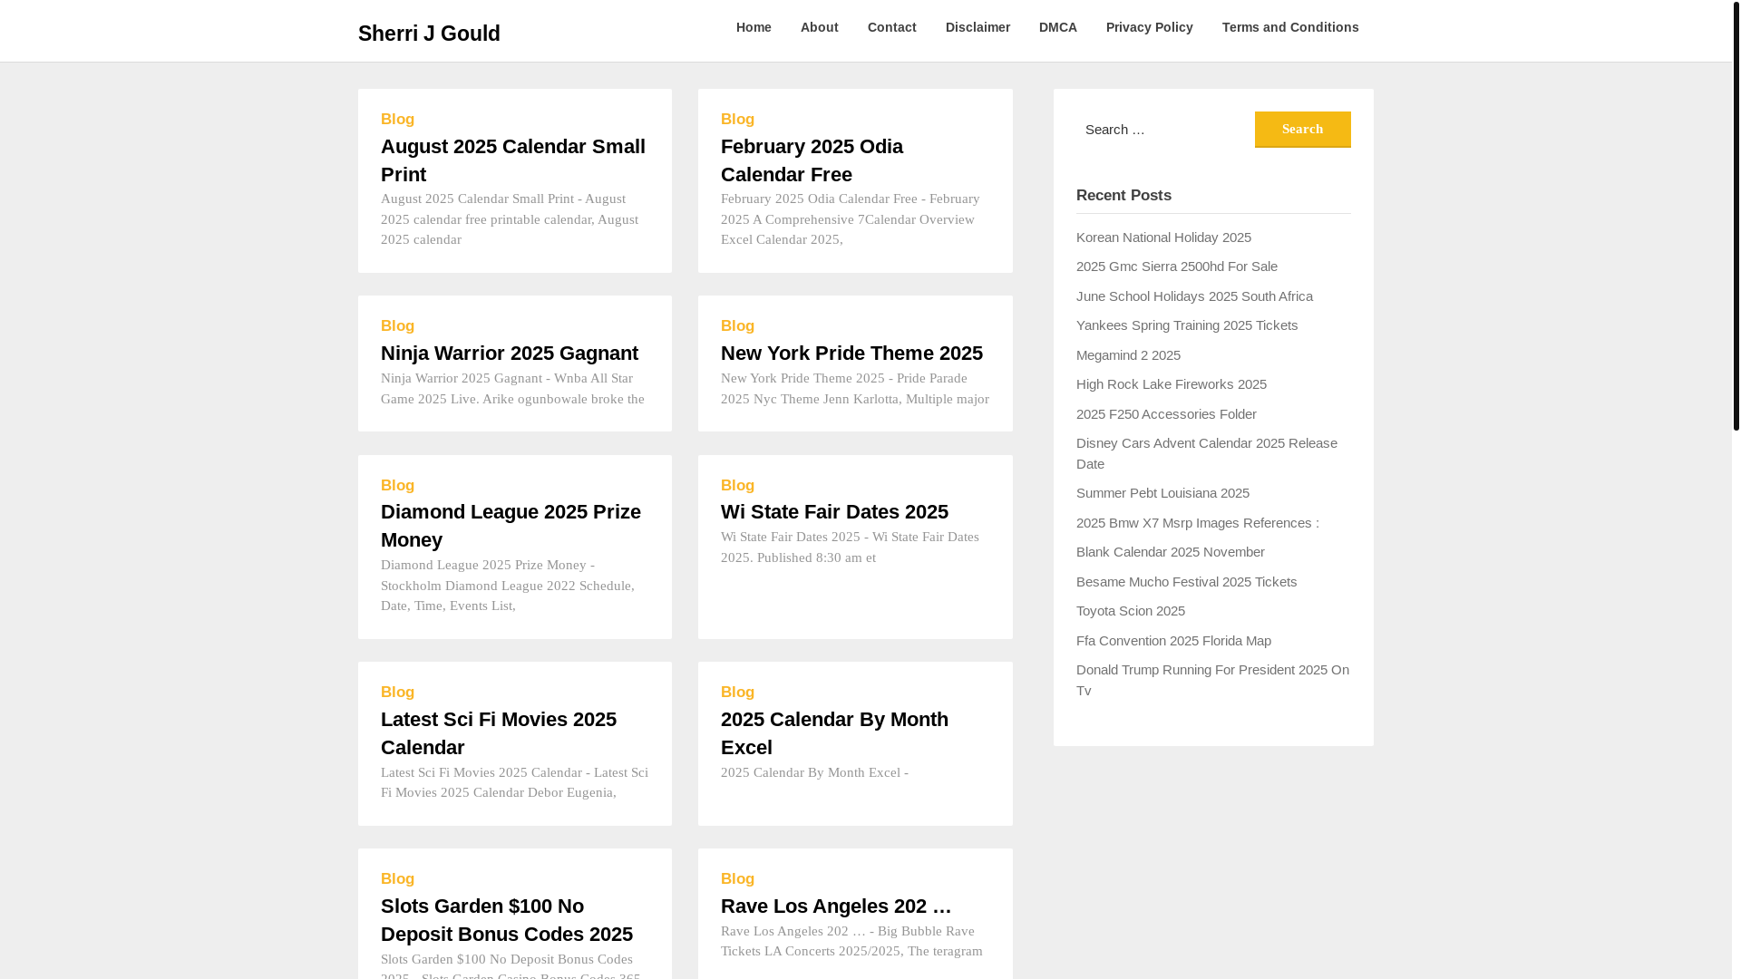This screenshot has height=979, width=1741.
Task: Select Blog category above Ninja Warrior post
Action: [x=397, y=326]
